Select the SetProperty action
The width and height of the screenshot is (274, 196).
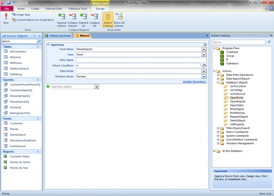[x=237, y=124]
